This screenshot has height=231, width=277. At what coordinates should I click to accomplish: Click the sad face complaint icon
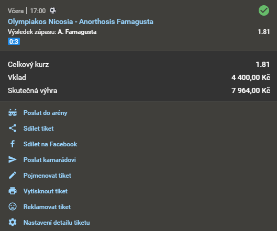click(13, 206)
